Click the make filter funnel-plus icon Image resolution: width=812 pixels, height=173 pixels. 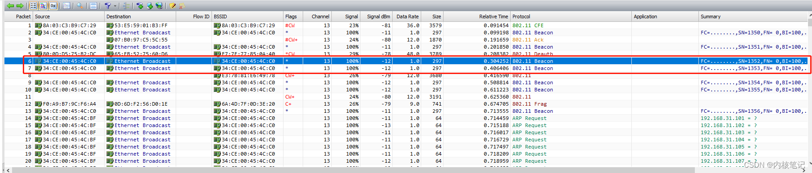(x=140, y=6)
